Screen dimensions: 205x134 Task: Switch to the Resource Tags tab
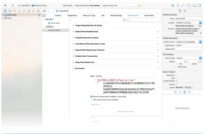point(89,15)
